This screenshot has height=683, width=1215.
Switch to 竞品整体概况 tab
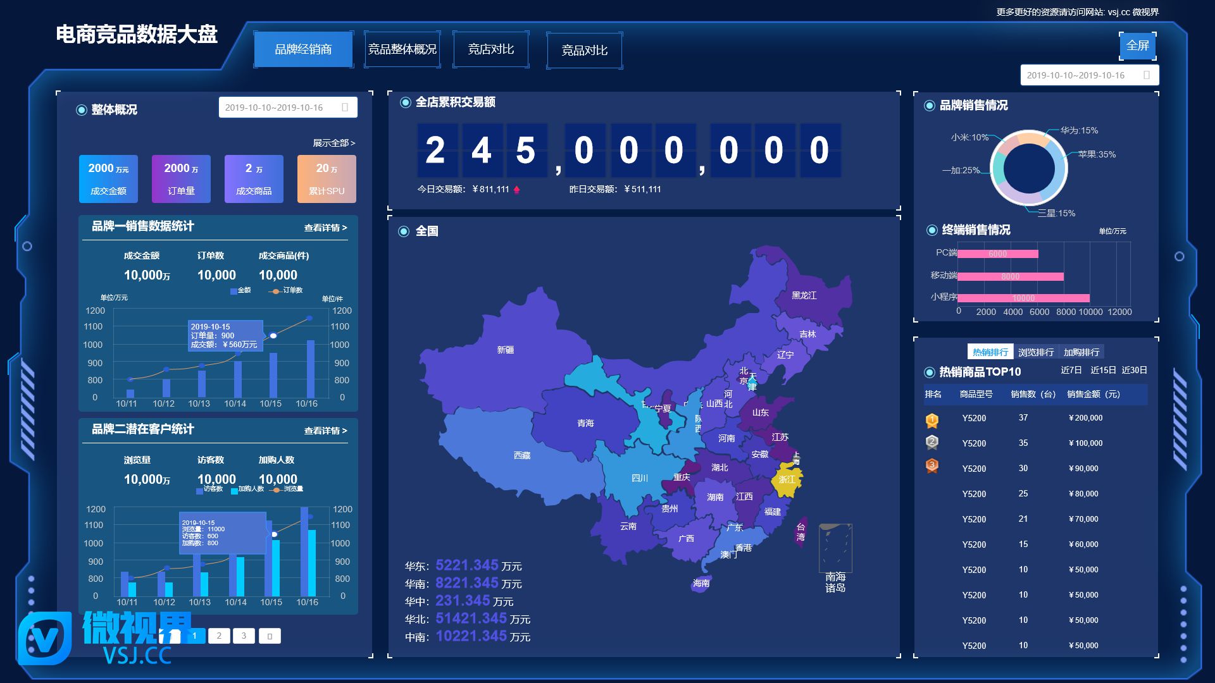402,49
